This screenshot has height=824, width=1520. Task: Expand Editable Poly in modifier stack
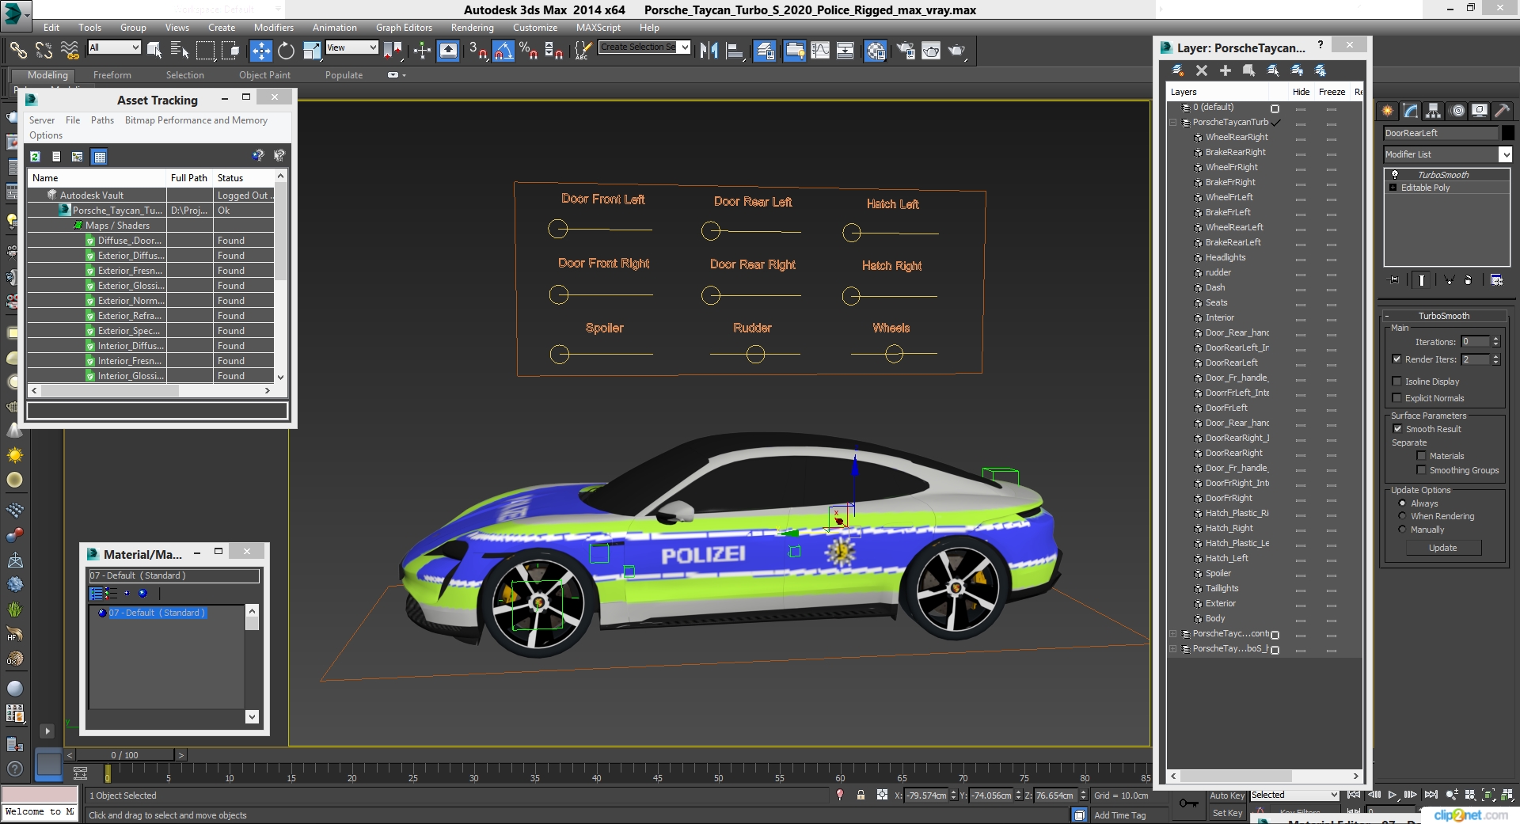pos(1393,188)
